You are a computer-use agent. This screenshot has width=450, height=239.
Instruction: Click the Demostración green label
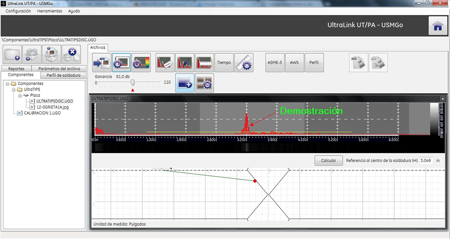point(312,111)
